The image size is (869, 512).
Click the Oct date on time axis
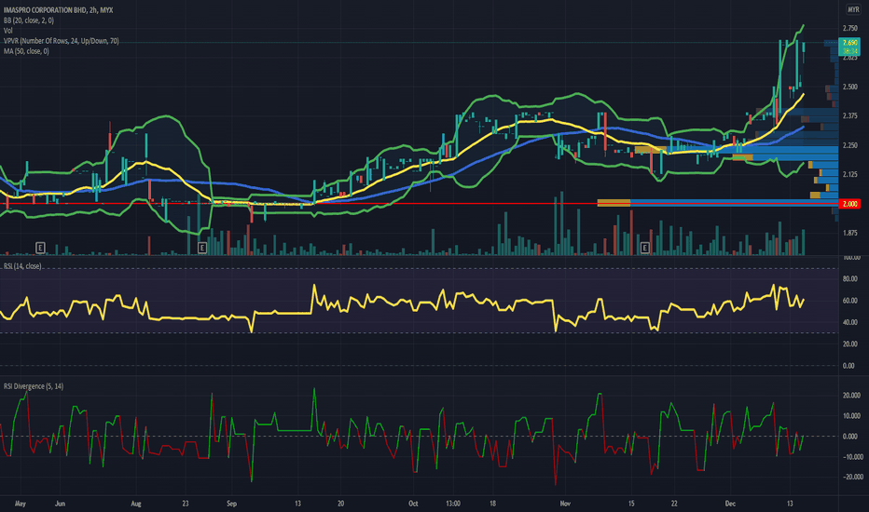tap(413, 504)
